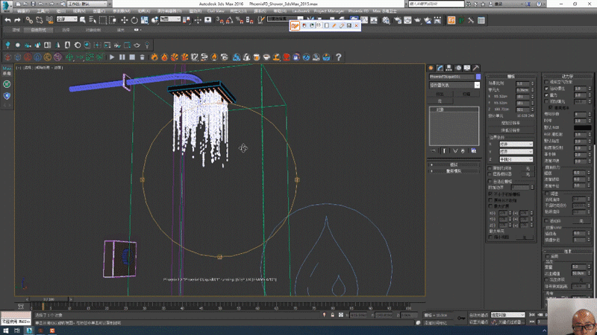Open the Z boundary condition dropdown

[x=516, y=159]
